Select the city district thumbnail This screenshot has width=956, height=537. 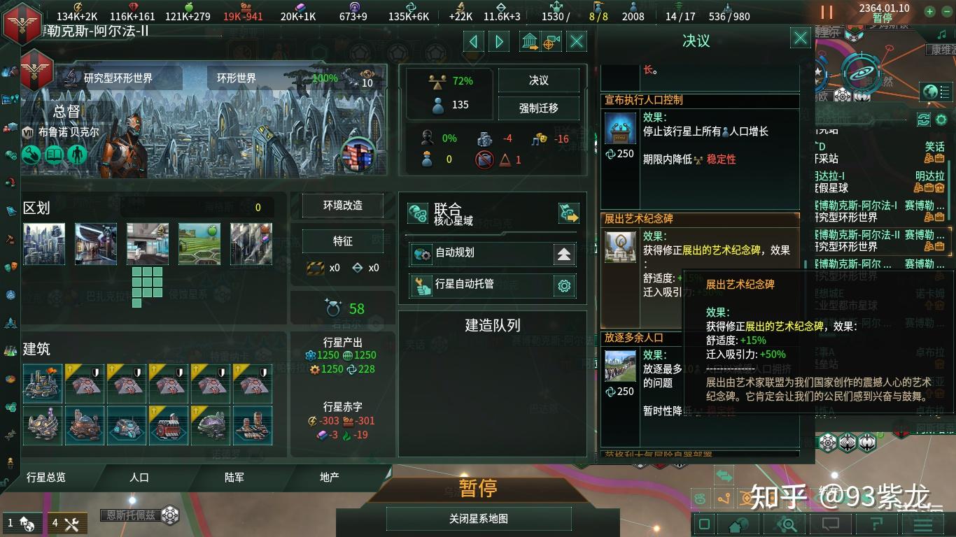pos(44,244)
